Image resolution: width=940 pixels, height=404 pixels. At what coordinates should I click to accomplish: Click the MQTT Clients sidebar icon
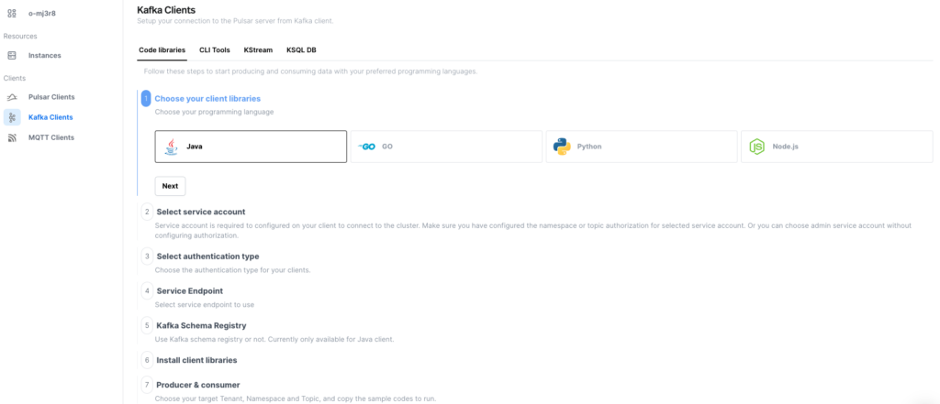click(12, 137)
